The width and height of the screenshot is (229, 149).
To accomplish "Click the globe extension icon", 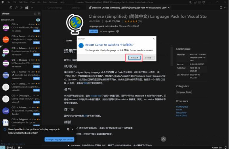I will 74,24.
